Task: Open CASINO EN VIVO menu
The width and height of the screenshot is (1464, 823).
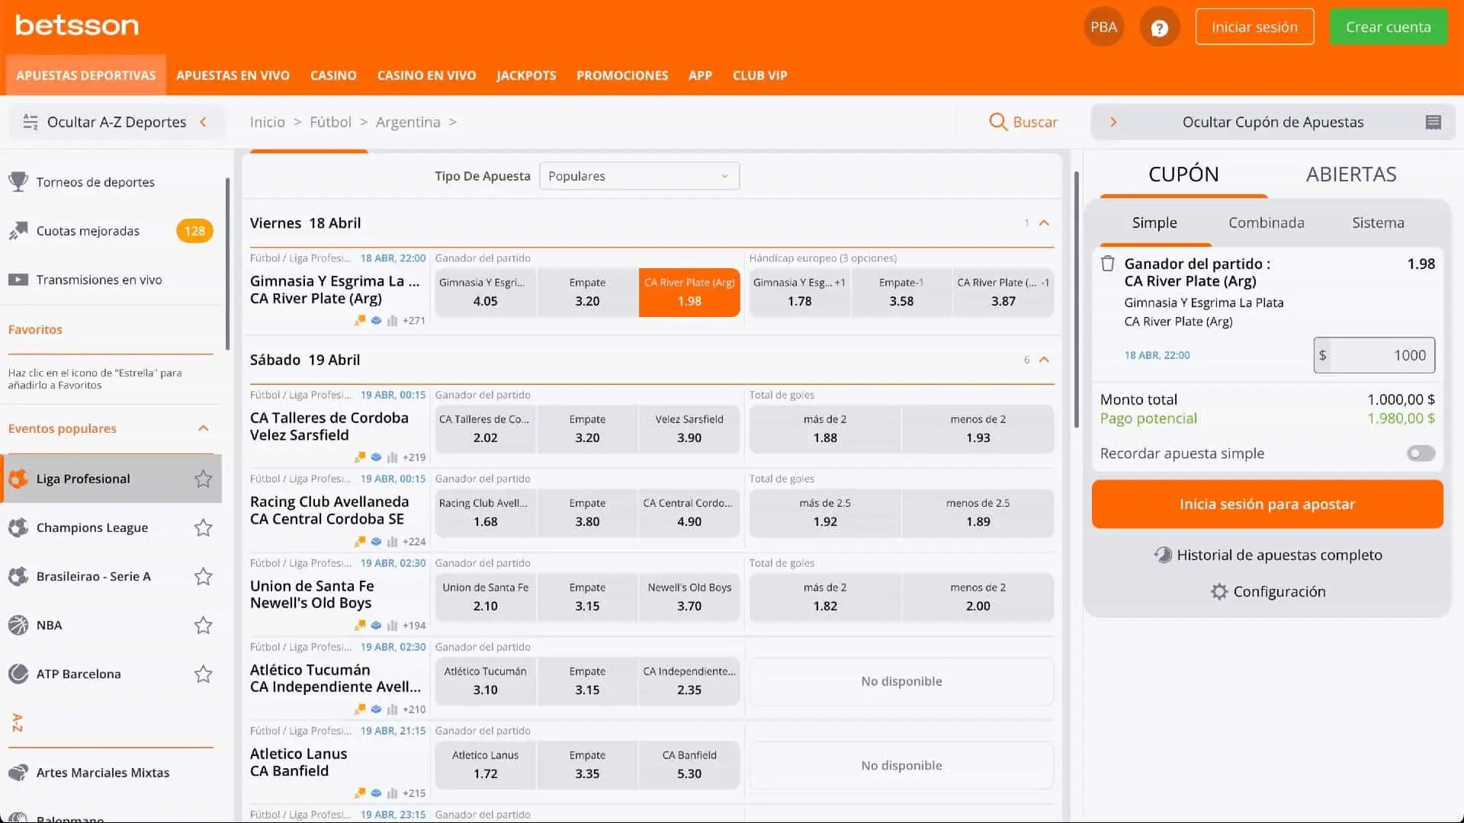Action: pos(426,75)
